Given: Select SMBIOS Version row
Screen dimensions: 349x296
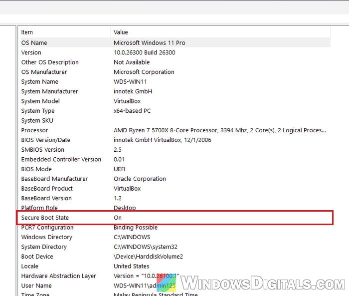Looking at the screenshot, I should pos(175,150).
